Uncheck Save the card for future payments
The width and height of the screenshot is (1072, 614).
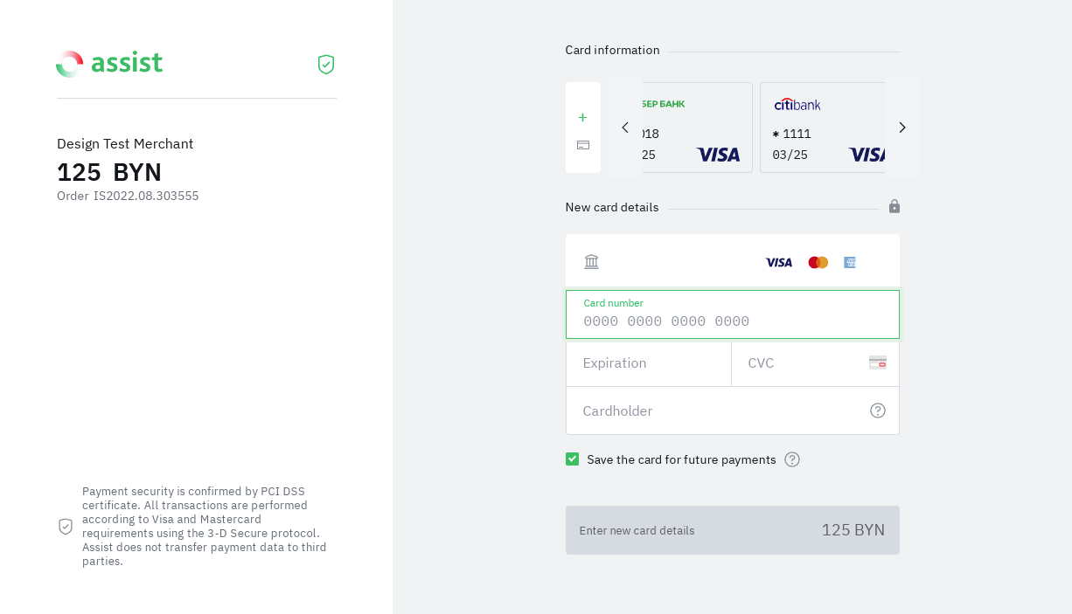coord(573,459)
